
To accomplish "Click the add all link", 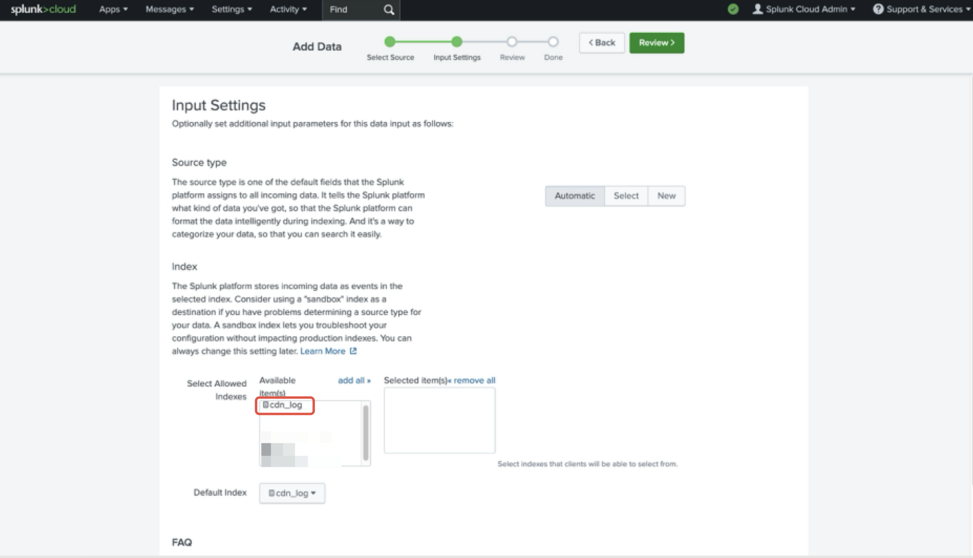I will pyautogui.click(x=354, y=380).
